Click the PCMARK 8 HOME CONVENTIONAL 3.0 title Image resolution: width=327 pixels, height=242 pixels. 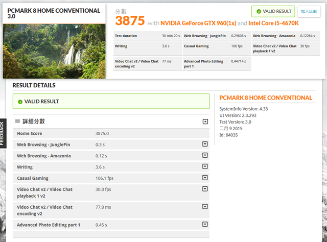tap(54, 13)
